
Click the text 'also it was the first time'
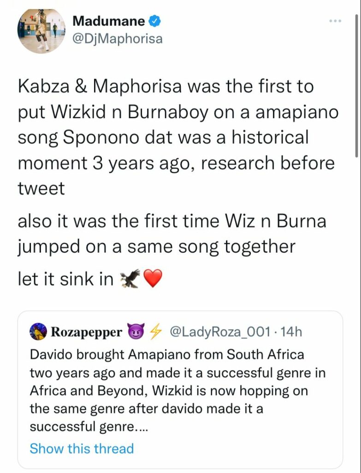pos(118,221)
